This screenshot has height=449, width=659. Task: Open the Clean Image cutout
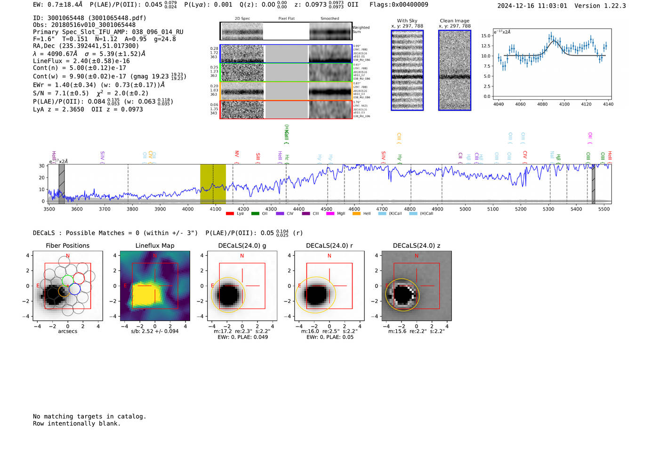[x=455, y=70]
